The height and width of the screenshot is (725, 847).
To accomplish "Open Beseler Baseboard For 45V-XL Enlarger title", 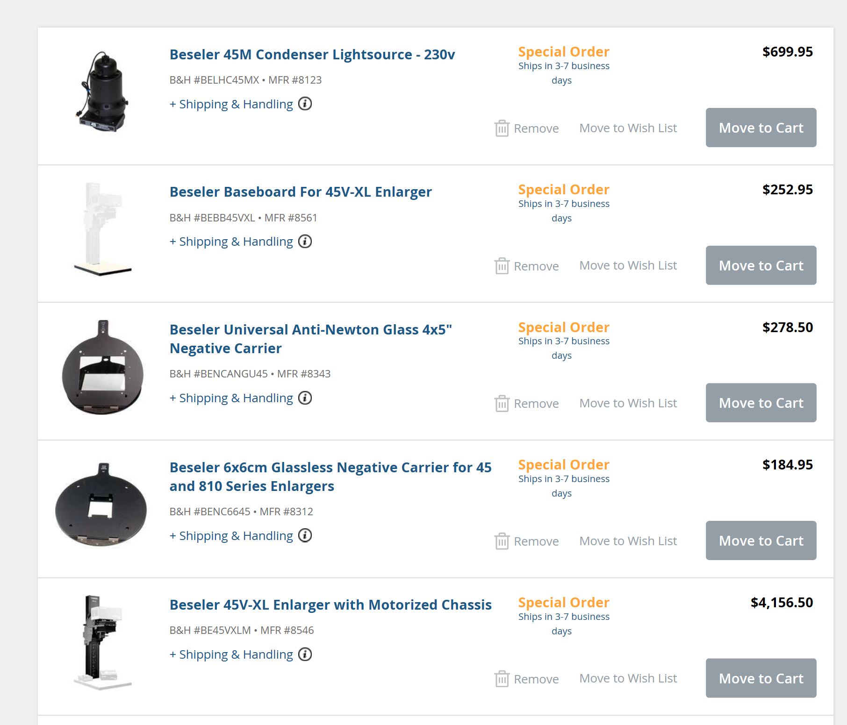I will 300,192.
